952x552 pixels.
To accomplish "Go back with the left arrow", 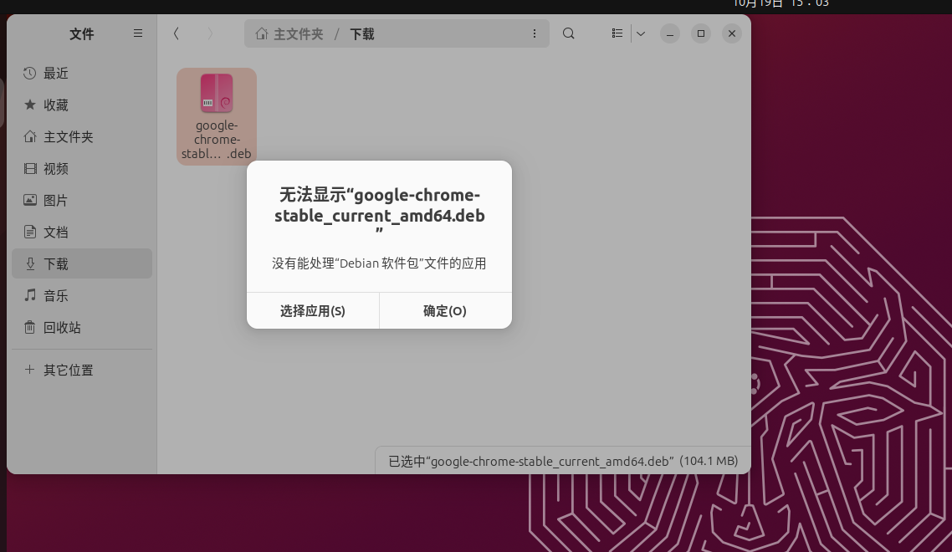I will click(176, 33).
